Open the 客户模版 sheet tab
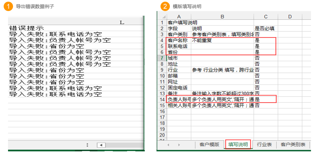 [209, 145]
